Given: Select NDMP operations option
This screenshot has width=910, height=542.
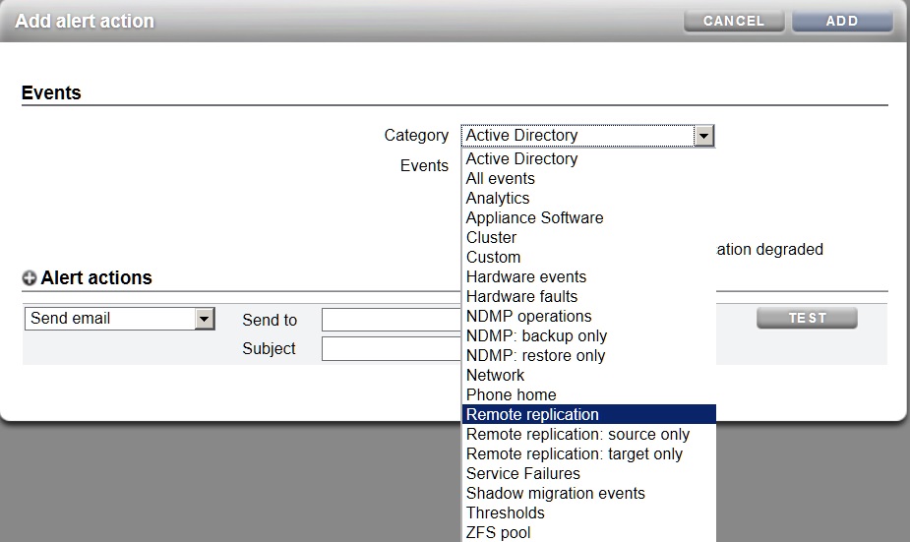Looking at the screenshot, I should click(589, 317).
